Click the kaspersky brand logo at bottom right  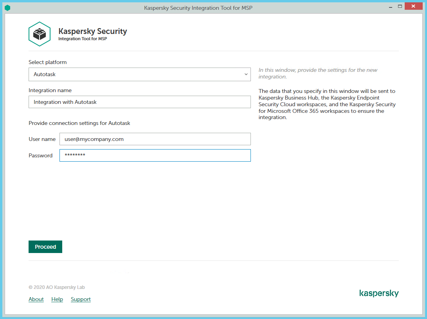(378, 293)
